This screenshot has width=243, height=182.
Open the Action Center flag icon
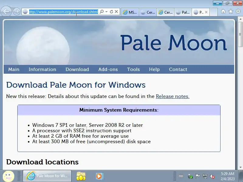pyautogui.click(x=197, y=176)
